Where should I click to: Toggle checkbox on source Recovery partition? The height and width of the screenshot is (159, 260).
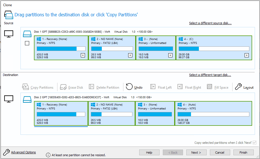tap(83, 55)
